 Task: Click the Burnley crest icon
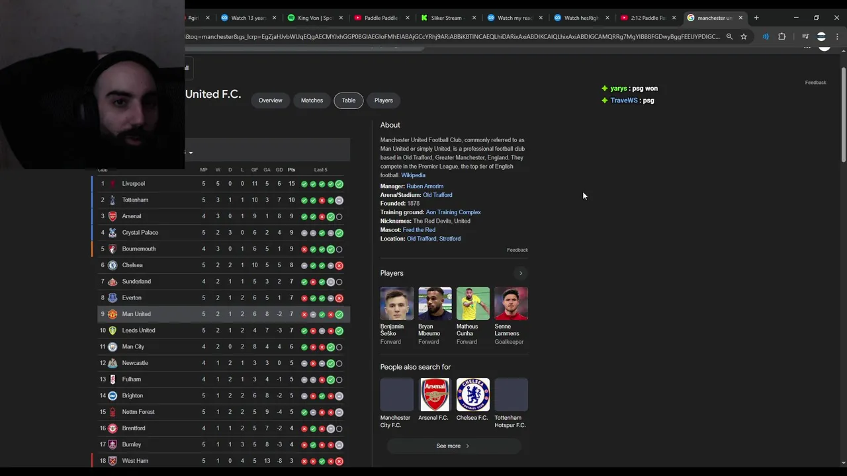coord(112,444)
